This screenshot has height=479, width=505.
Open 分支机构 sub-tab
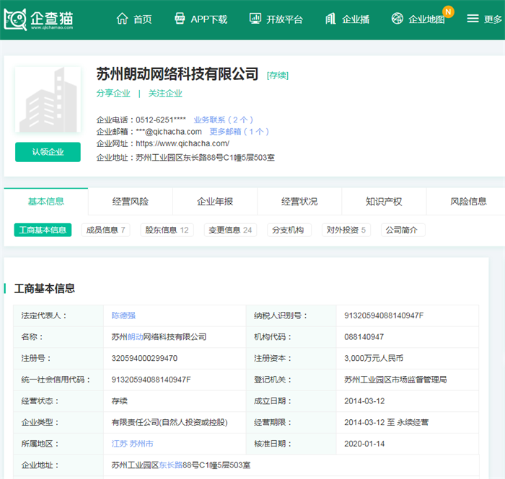[x=289, y=230]
